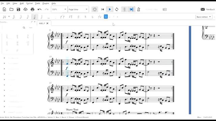
Task: Select the 16th note duration
Action: point(21,17)
